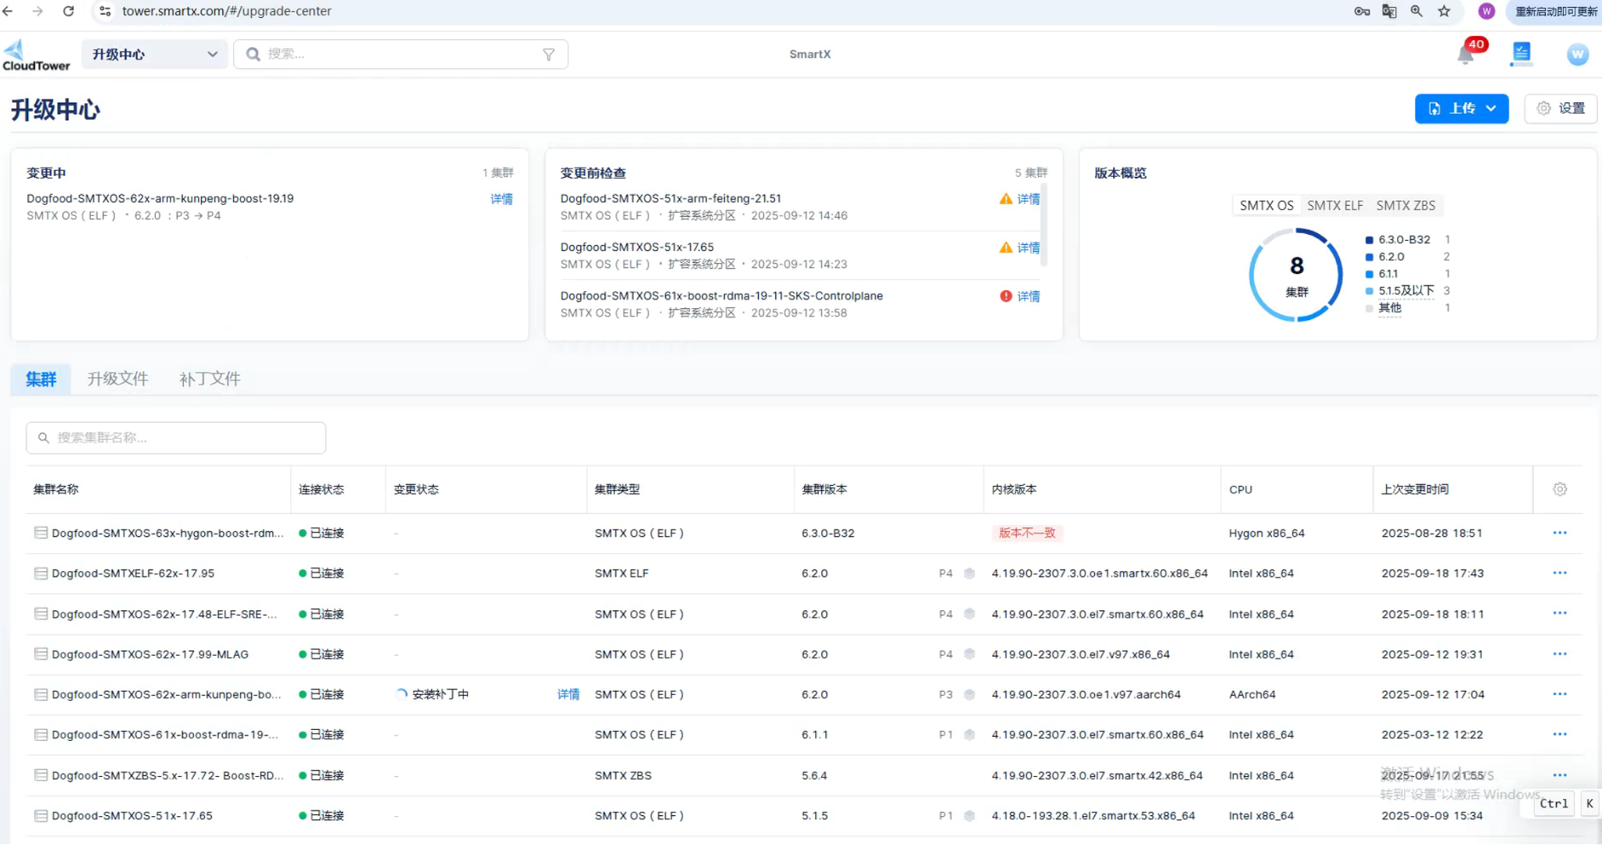Select SMTX ELF in version overview switcher
This screenshot has width=1602, height=845.
point(1334,206)
